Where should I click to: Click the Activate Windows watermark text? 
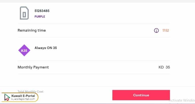(182, 100)
